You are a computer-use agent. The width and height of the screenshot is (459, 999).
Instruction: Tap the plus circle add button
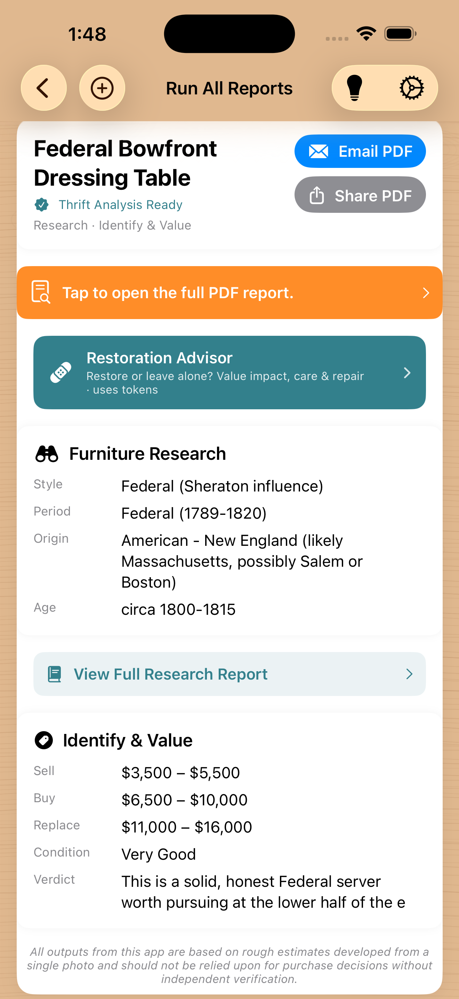point(102,88)
